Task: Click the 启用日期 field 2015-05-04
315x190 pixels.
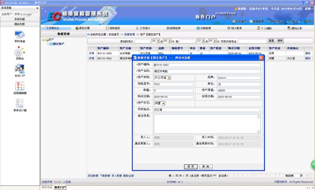Action: (240, 97)
